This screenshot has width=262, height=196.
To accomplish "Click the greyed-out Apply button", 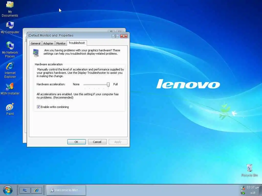I will coord(118,142).
